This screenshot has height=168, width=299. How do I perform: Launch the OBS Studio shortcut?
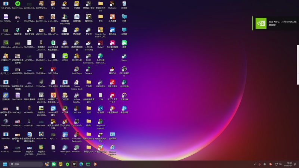click(77, 123)
